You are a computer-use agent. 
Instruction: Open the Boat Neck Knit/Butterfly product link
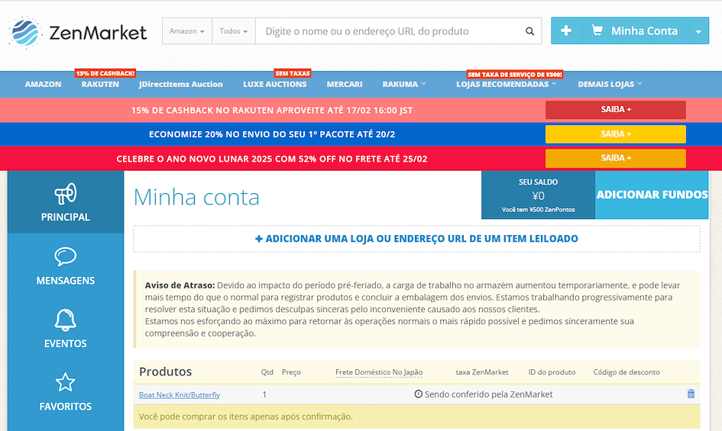(x=180, y=394)
